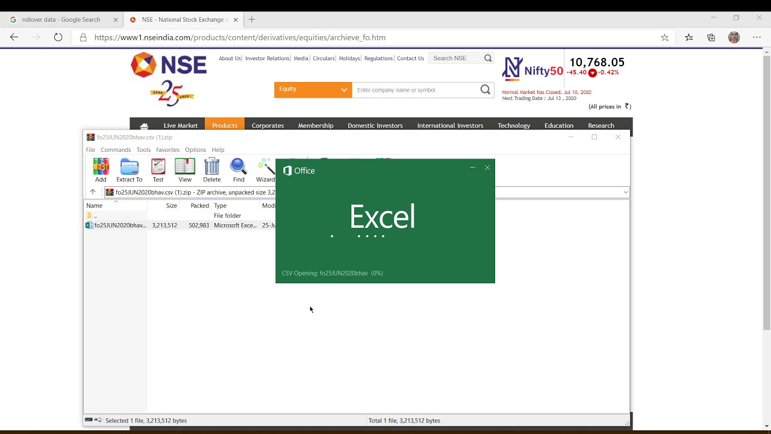Close the rollover data Google Search tab

[x=116, y=20]
